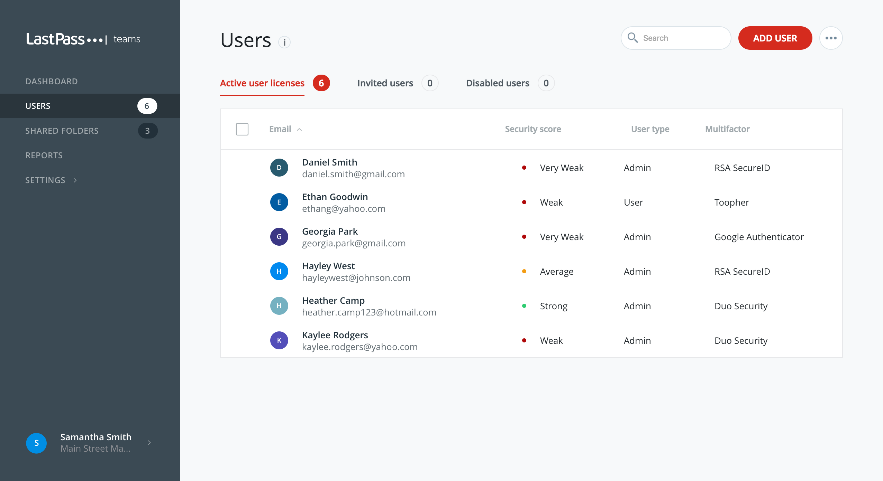This screenshot has height=481, width=883.
Task: Click the magnifying glass search icon
Action: click(x=632, y=38)
